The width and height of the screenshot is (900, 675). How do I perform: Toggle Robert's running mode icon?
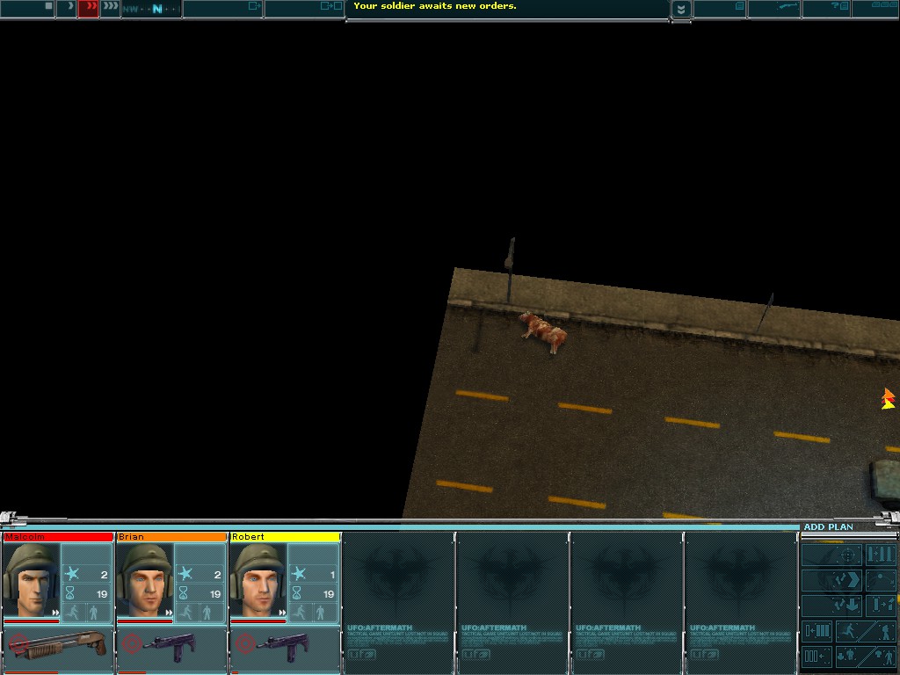301,613
